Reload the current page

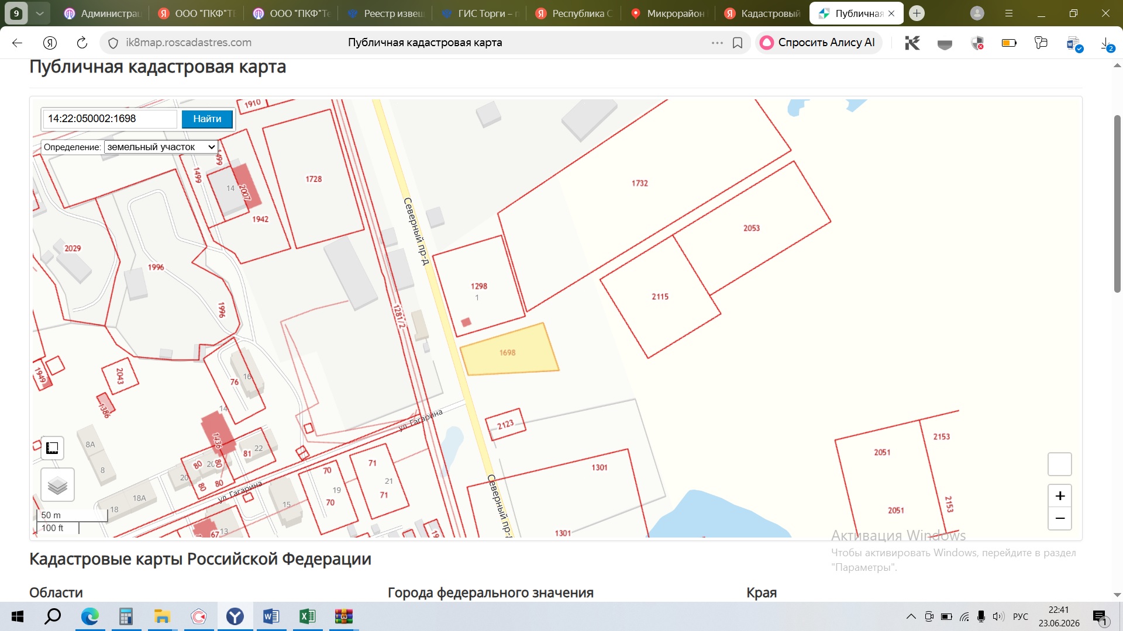click(x=82, y=43)
